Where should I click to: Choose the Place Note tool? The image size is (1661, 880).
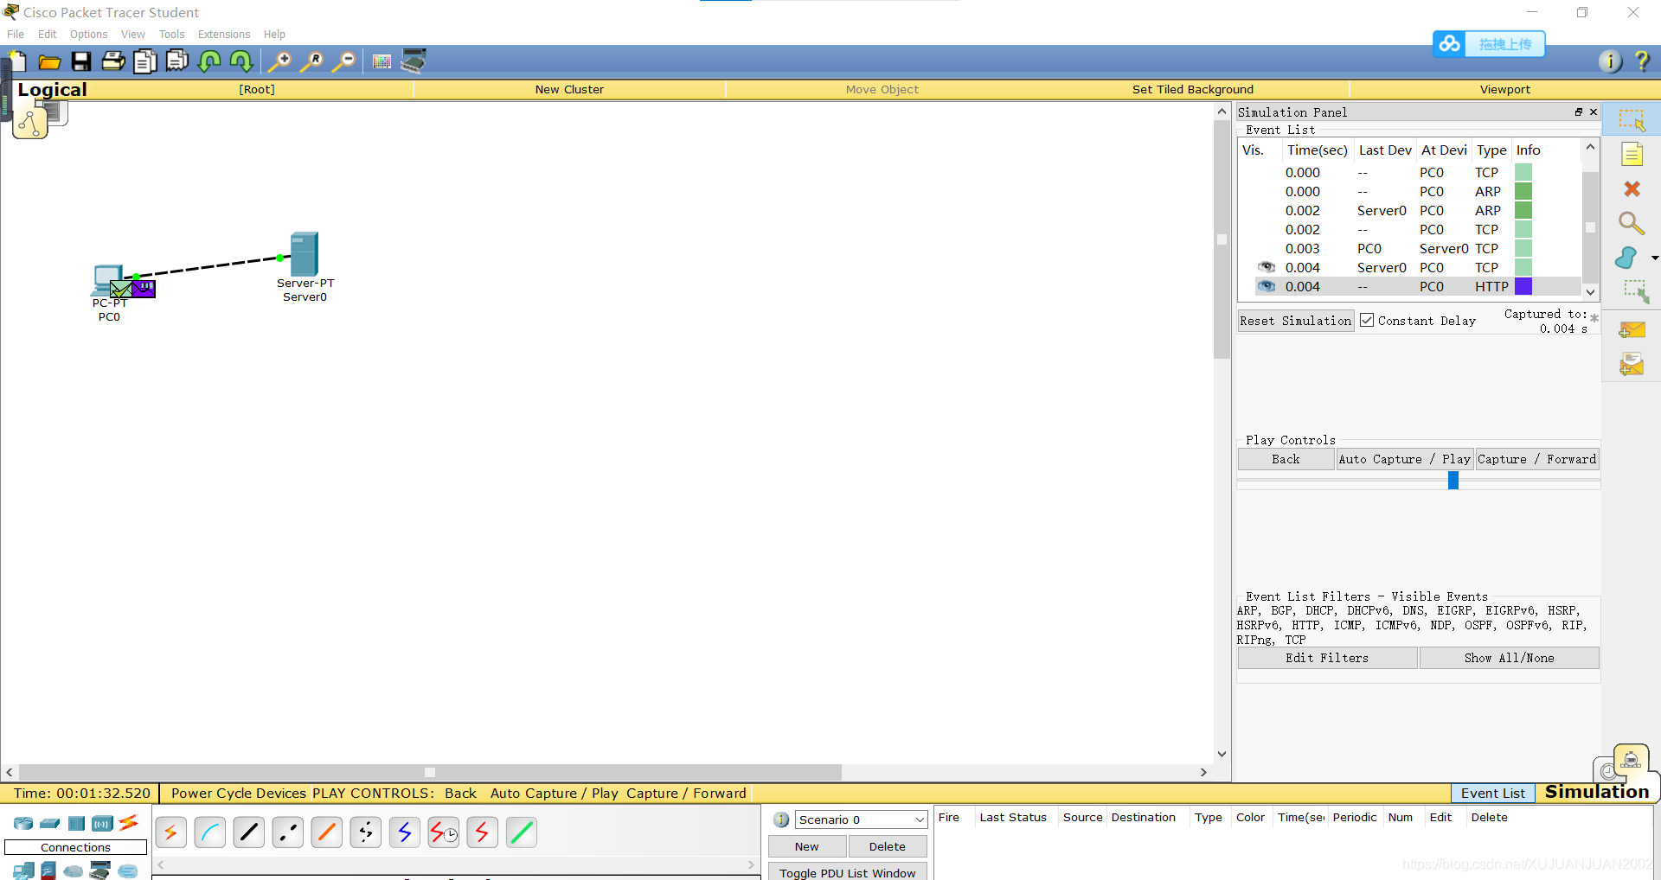[1632, 155]
